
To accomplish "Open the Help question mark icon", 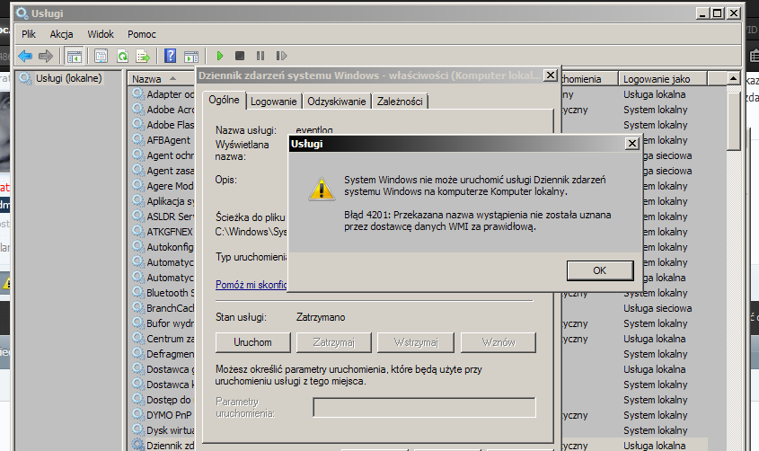I will 170,56.
